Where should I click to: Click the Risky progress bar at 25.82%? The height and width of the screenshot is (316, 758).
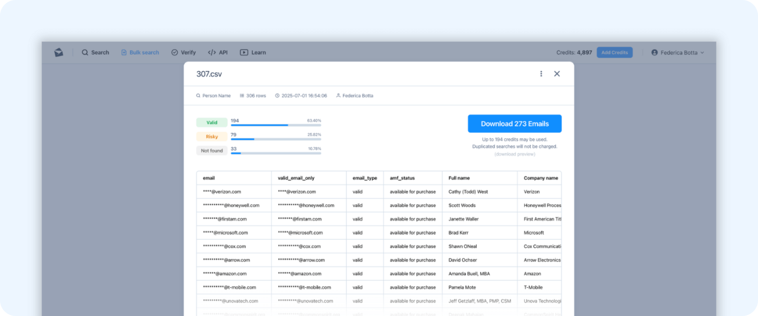coord(276,139)
